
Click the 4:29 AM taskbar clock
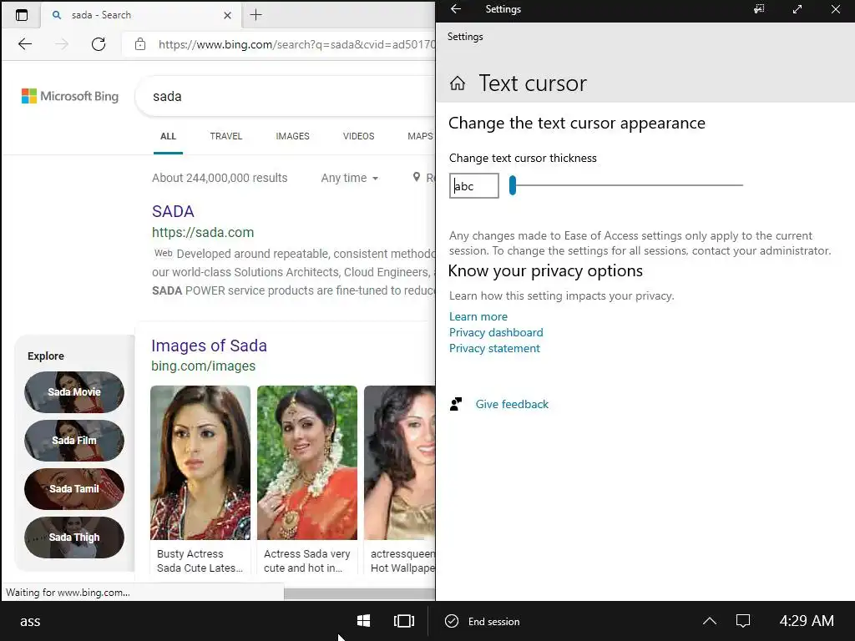click(807, 621)
